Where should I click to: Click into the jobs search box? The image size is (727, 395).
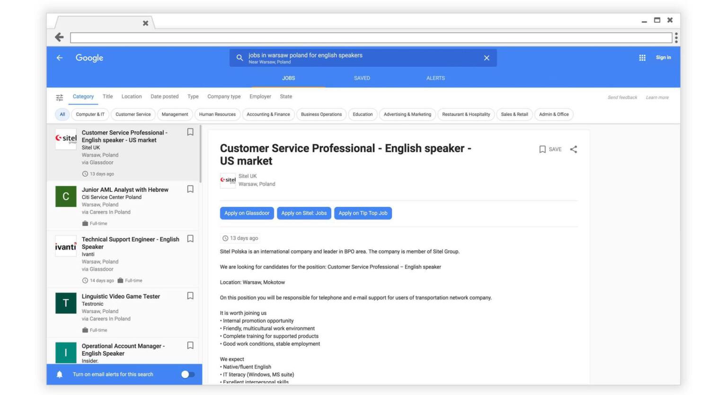(x=363, y=58)
